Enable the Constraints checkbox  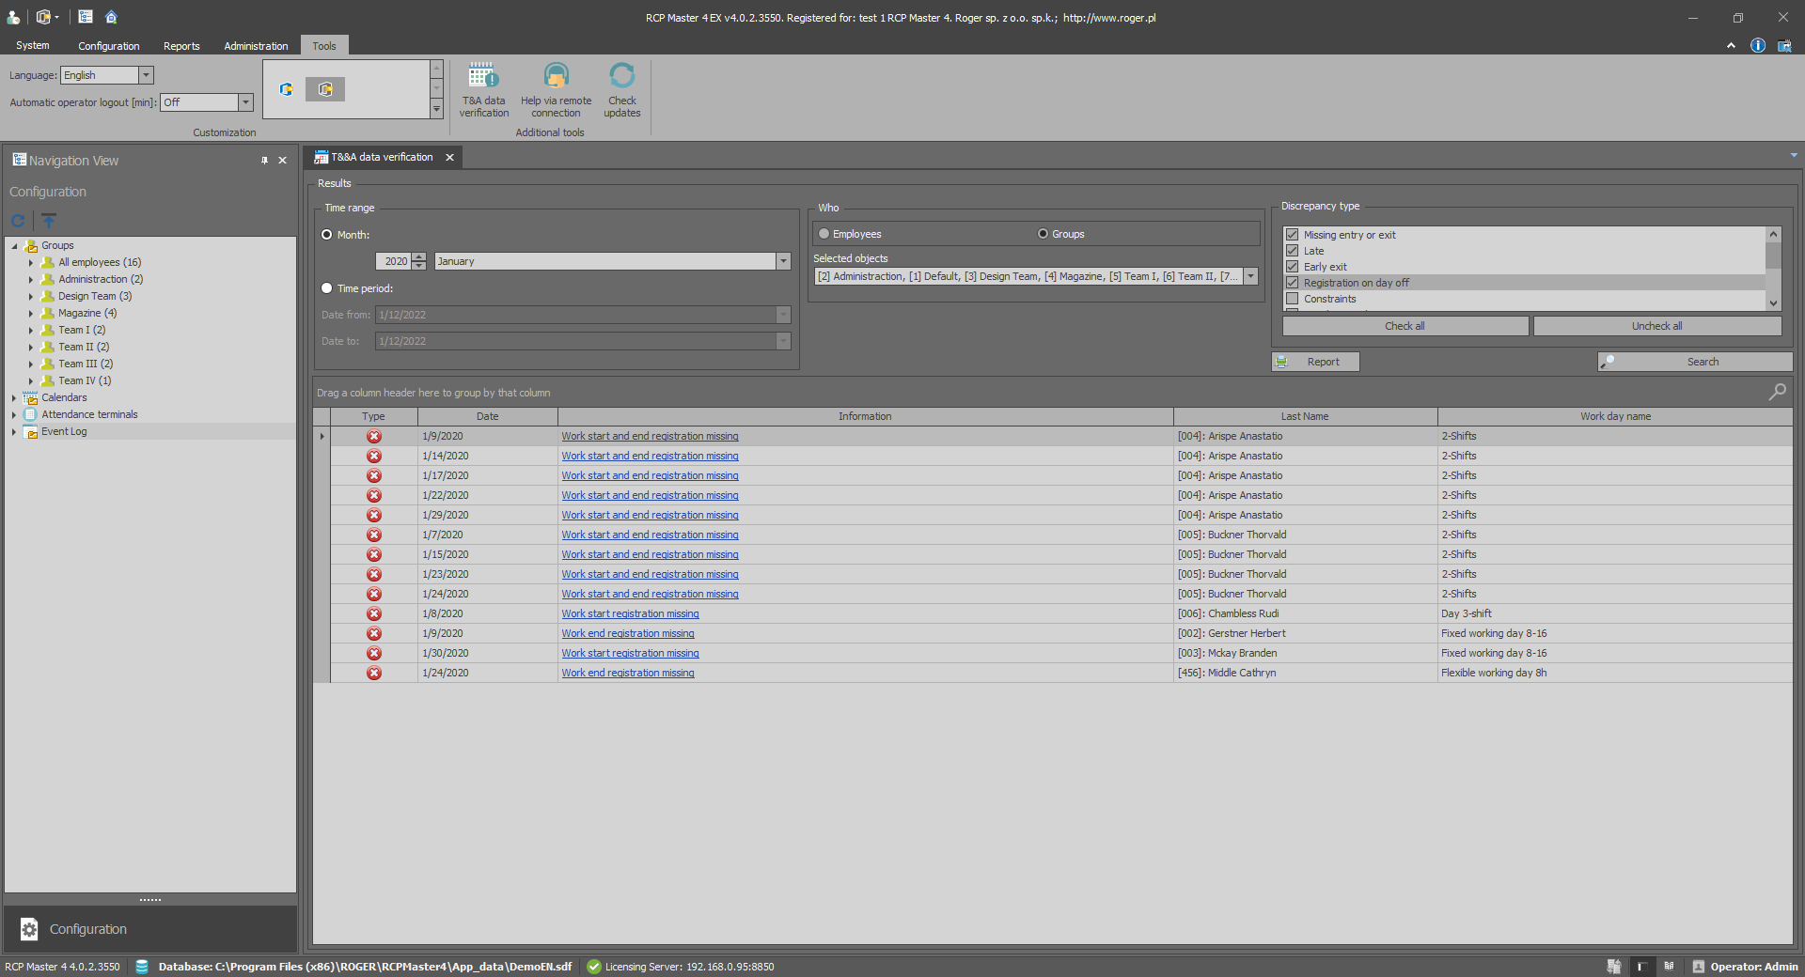point(1293,299)
